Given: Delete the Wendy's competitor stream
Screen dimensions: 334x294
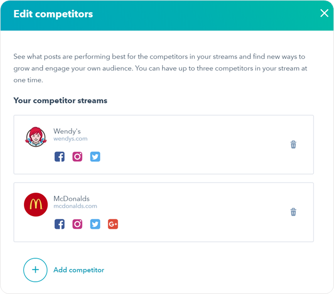Looking at the screenshot, I should coord(293,145).
